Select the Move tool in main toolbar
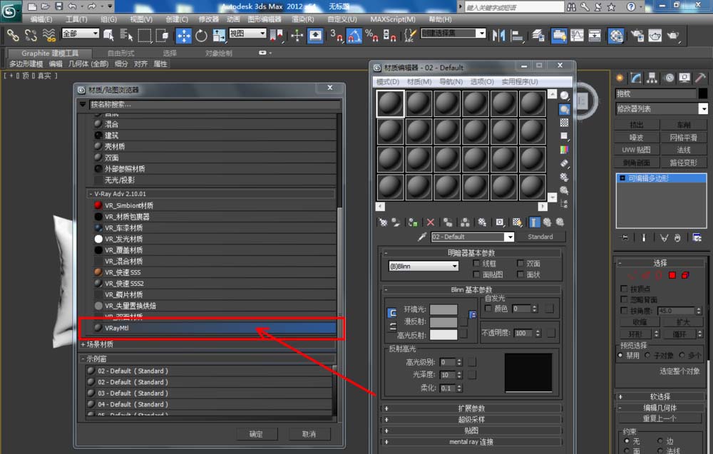 pos(183,36)
